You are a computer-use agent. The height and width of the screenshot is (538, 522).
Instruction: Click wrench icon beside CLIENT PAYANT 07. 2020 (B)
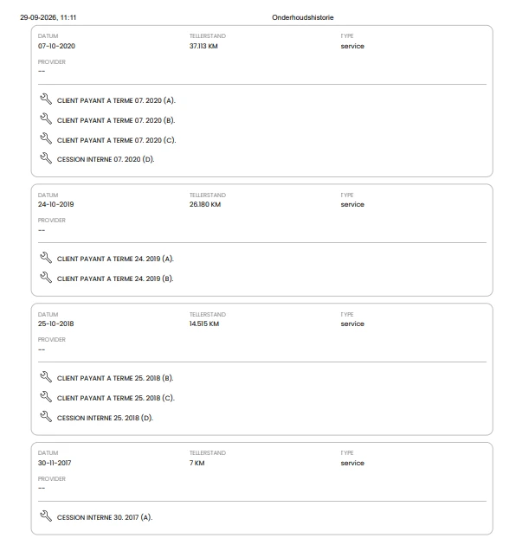pos(46,119)
